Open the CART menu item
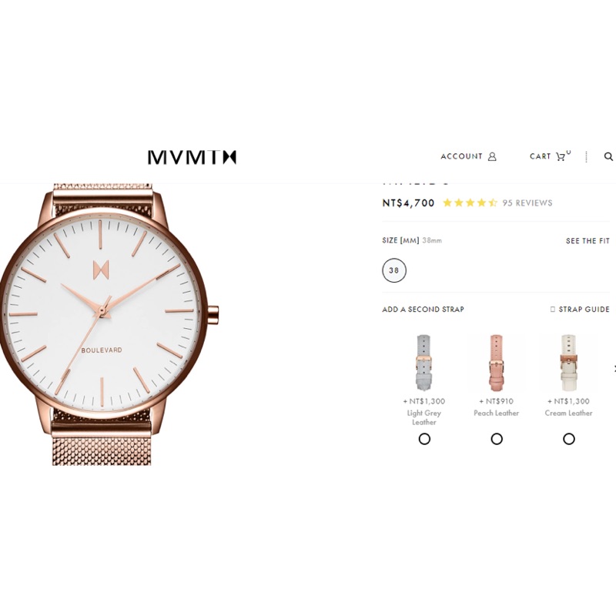616x616 pixels. click(541, 156)
